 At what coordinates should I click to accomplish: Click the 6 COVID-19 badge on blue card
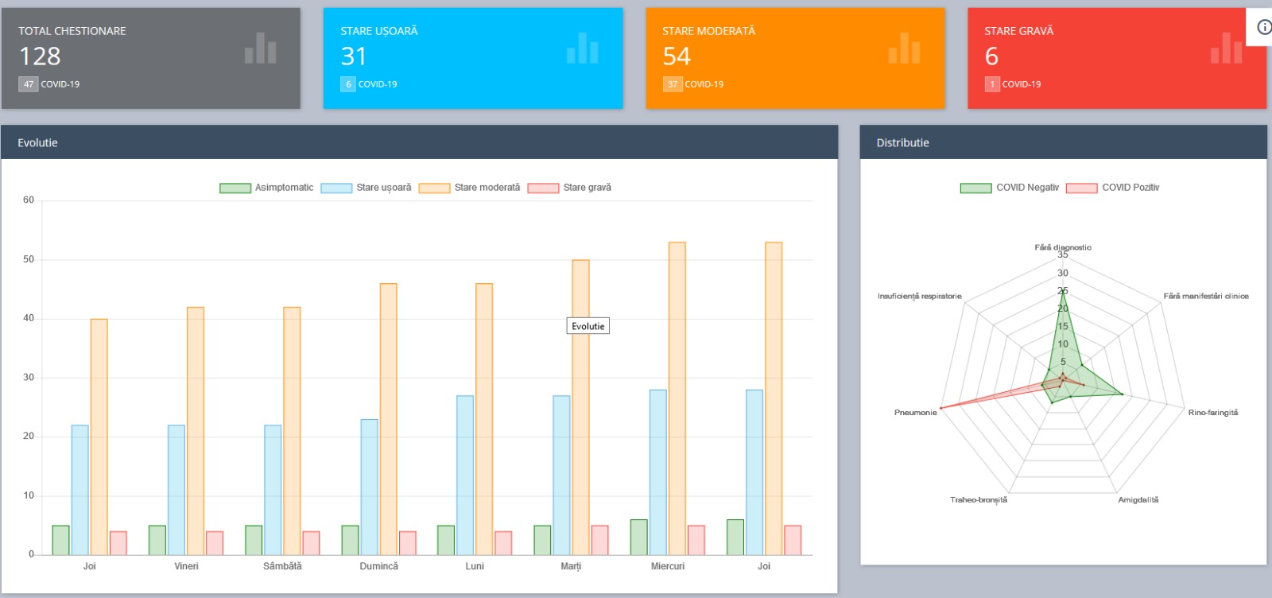click(x=369, y=84)
